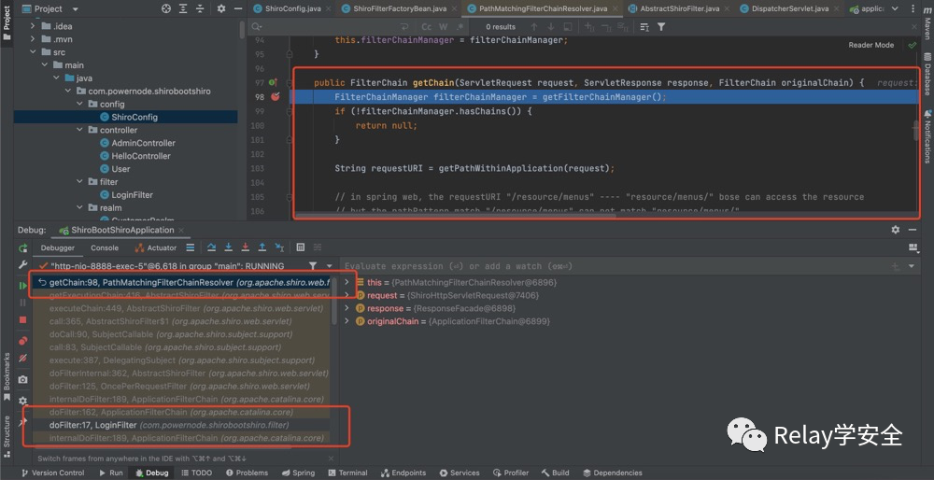Viewport: 934px width, 480px height.
Task: Click the Step Into debugger icon
Action: pyautogui.click(x=228, y=247)
